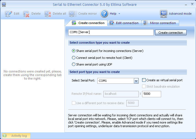Select Share serial port for incoming connections (Server)
196x139 pixels.
[x=74, y=51]
